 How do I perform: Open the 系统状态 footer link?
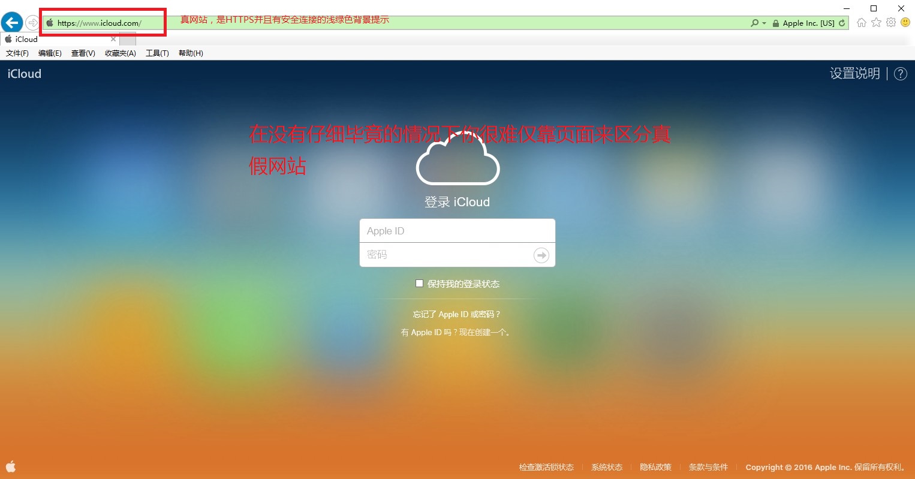pos(607,468)
